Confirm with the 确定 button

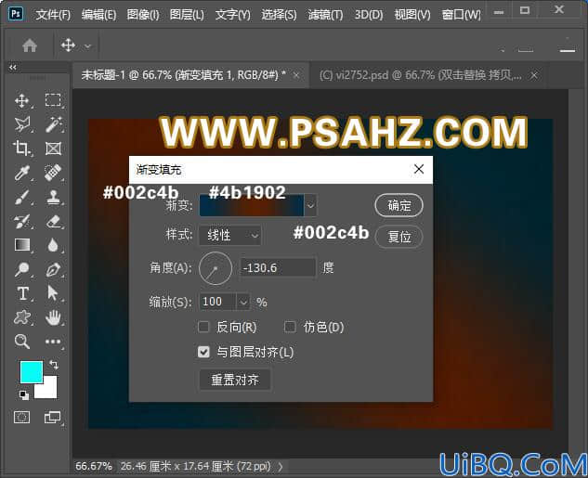point(399,205)
